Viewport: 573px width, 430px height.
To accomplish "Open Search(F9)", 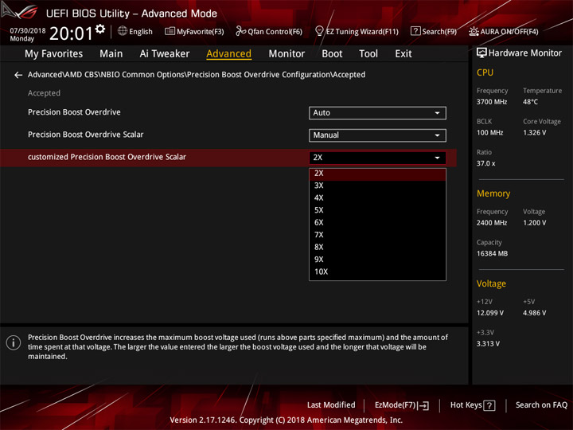I will [434, 31].
